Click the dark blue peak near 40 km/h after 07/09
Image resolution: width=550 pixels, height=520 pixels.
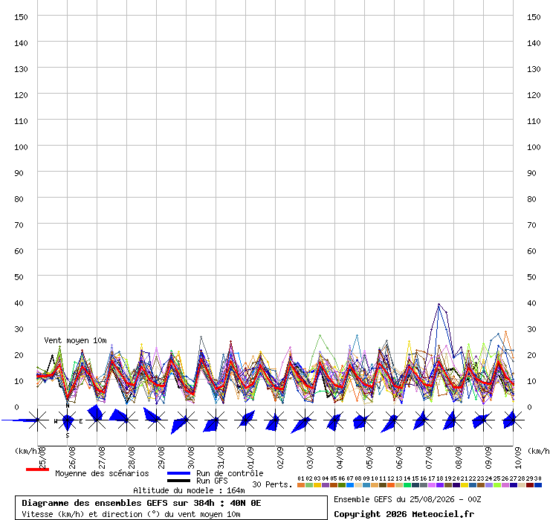click(x=439, y=305)
